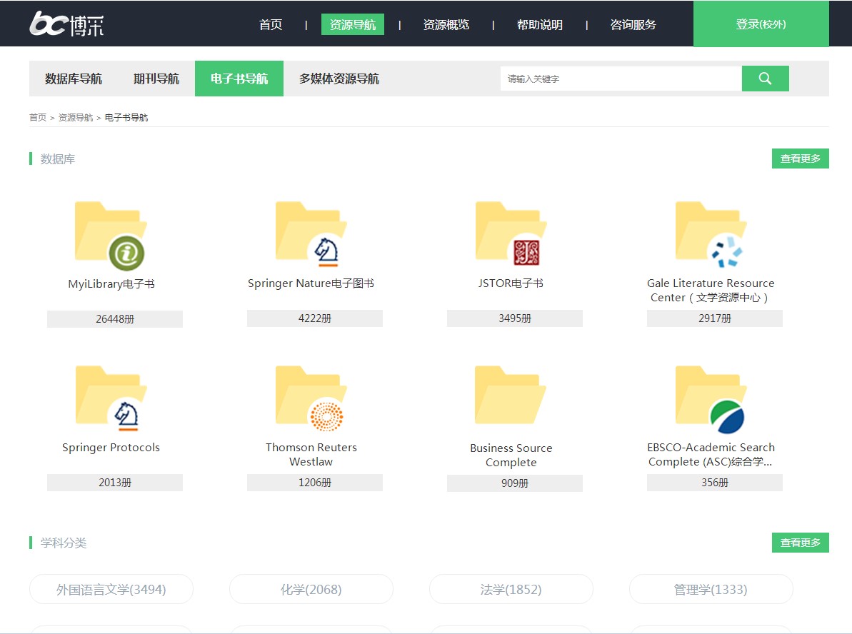Open the EBSCO-Academic Search Complete folder icon
Viewport: 852px width, 634px height.
[x=711, y=398]
